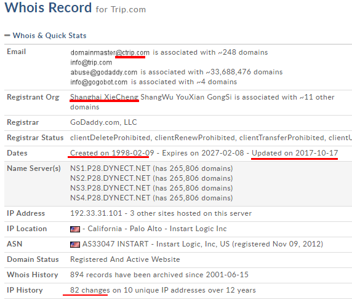Viewport: 352px width, 300px height.
Task: Open the 82 changes IP History entry
Action: tap(162, 290)
